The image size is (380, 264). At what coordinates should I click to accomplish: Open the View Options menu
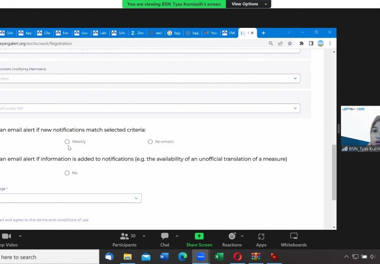point(248,4)
